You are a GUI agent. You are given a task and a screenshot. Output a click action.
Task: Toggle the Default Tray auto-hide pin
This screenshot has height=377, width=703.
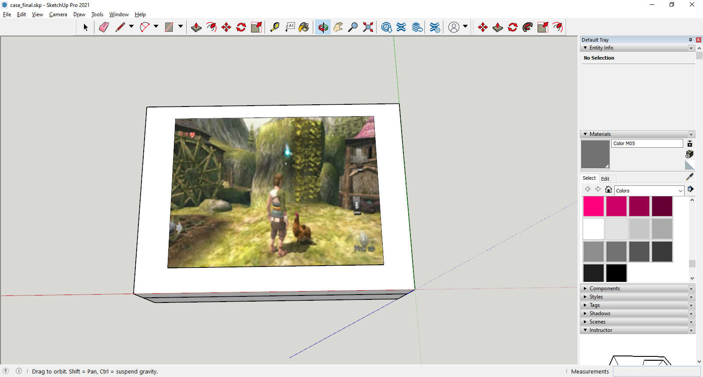690,40
